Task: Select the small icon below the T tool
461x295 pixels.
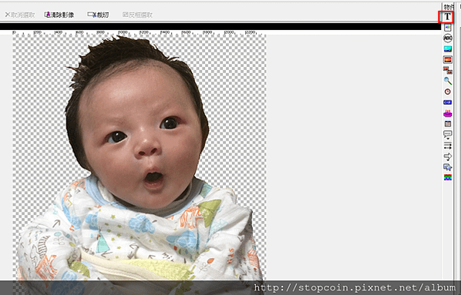Action: coord(447,27)
